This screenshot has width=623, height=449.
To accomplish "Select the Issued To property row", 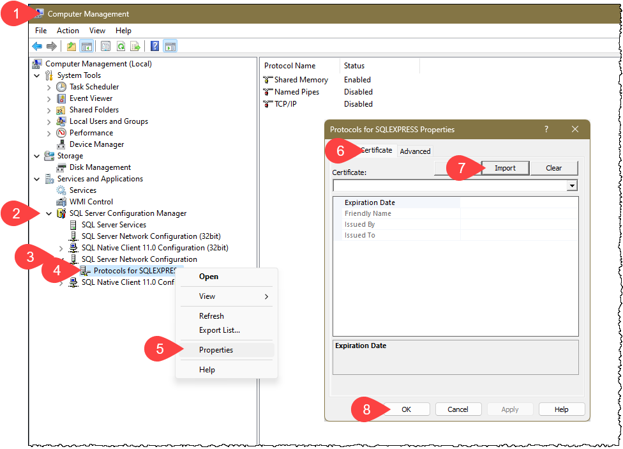I will 456,236.
